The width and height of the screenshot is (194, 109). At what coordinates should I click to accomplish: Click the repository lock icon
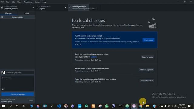tap(2, 8)
